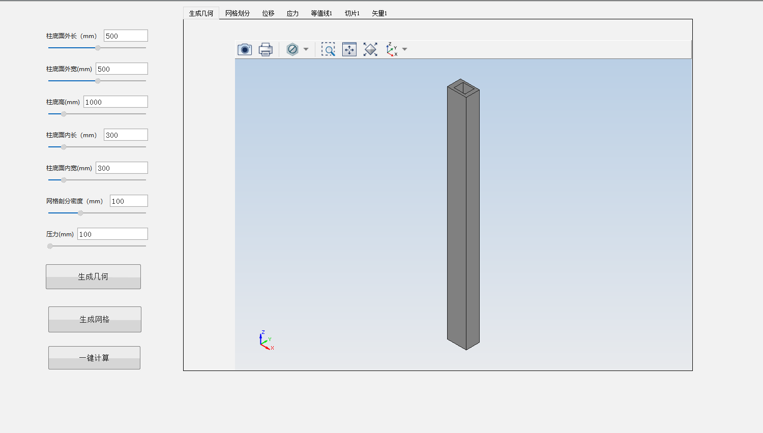The image size is (763, 433).
Task: Fit model to view with zoom extents icon
Action: tap(370, 49)
